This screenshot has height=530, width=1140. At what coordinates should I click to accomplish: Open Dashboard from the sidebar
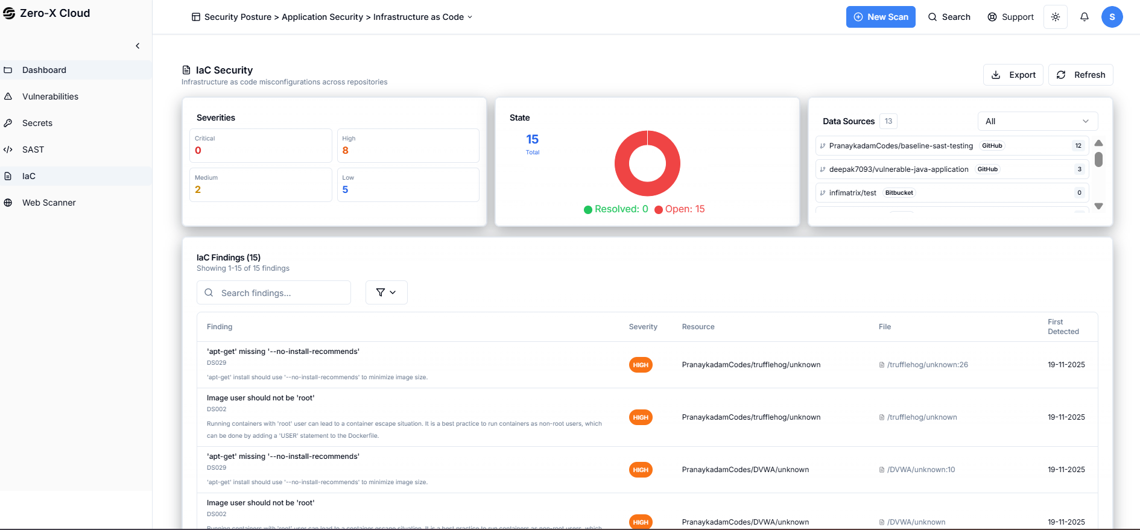click(x=75, y=70)
